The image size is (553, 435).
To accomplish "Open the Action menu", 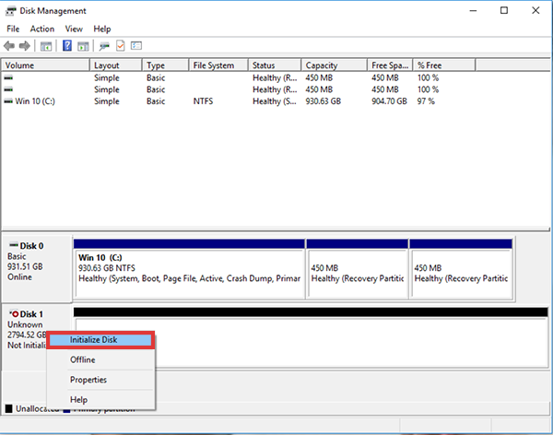I will tap(42, 29).
